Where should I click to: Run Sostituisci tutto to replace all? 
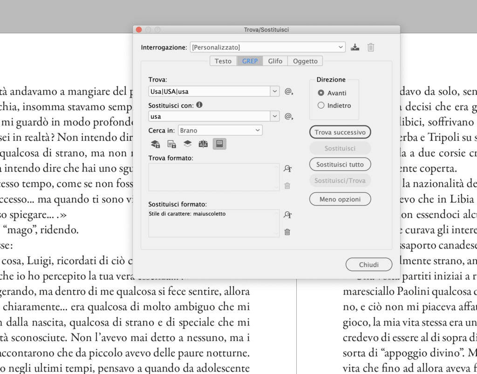coord(340,164)
